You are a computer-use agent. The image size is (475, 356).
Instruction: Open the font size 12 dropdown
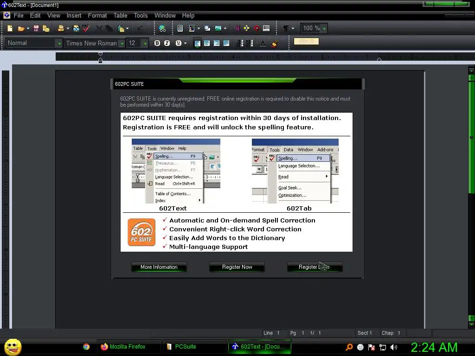coord(145,44)
